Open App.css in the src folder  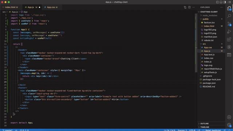click(208, 48)
